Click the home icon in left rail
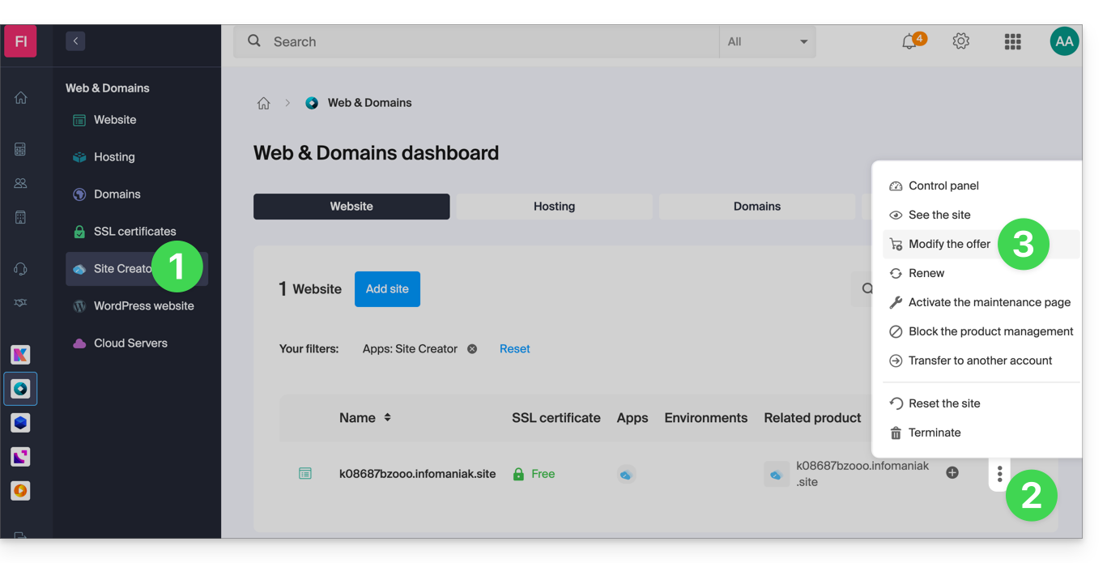This screenshot has width=1107, height=563. 21,98
